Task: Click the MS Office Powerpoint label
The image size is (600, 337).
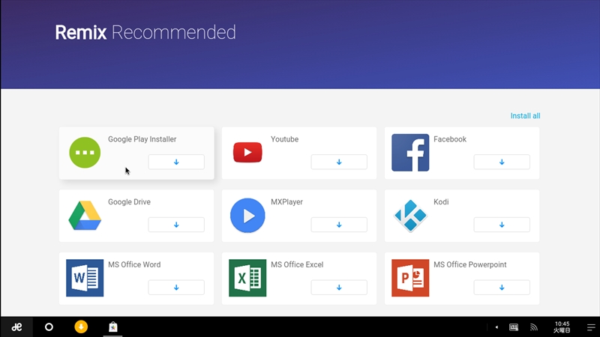Action: click(470, 265)
